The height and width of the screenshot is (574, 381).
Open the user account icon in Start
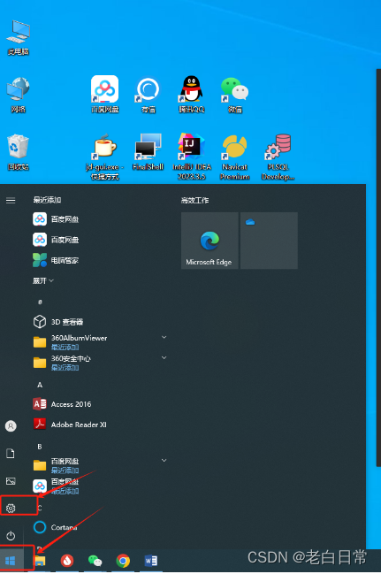(11, 425)
